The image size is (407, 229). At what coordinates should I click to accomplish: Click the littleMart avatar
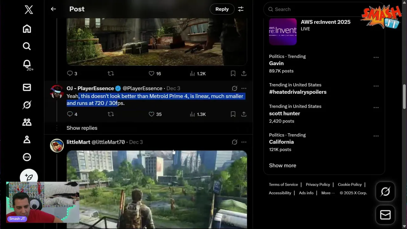pyautogui.click(x=57, y=145)
